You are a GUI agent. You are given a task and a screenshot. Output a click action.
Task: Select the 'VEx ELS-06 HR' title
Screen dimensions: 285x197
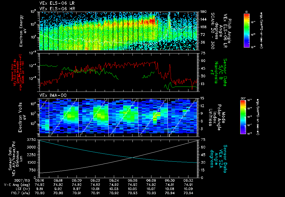57,9
